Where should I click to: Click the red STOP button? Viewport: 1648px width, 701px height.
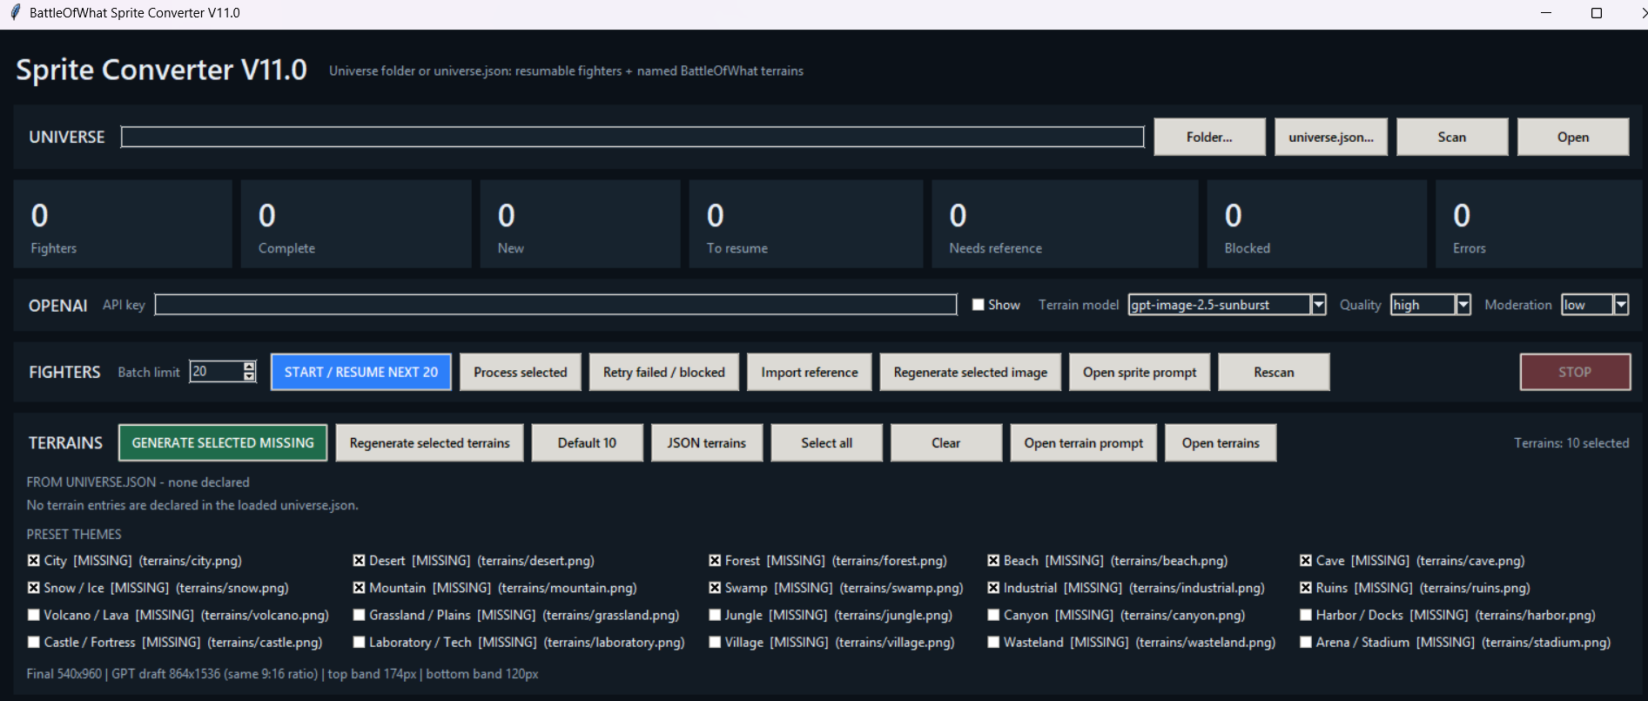[x=1575, y=372]
